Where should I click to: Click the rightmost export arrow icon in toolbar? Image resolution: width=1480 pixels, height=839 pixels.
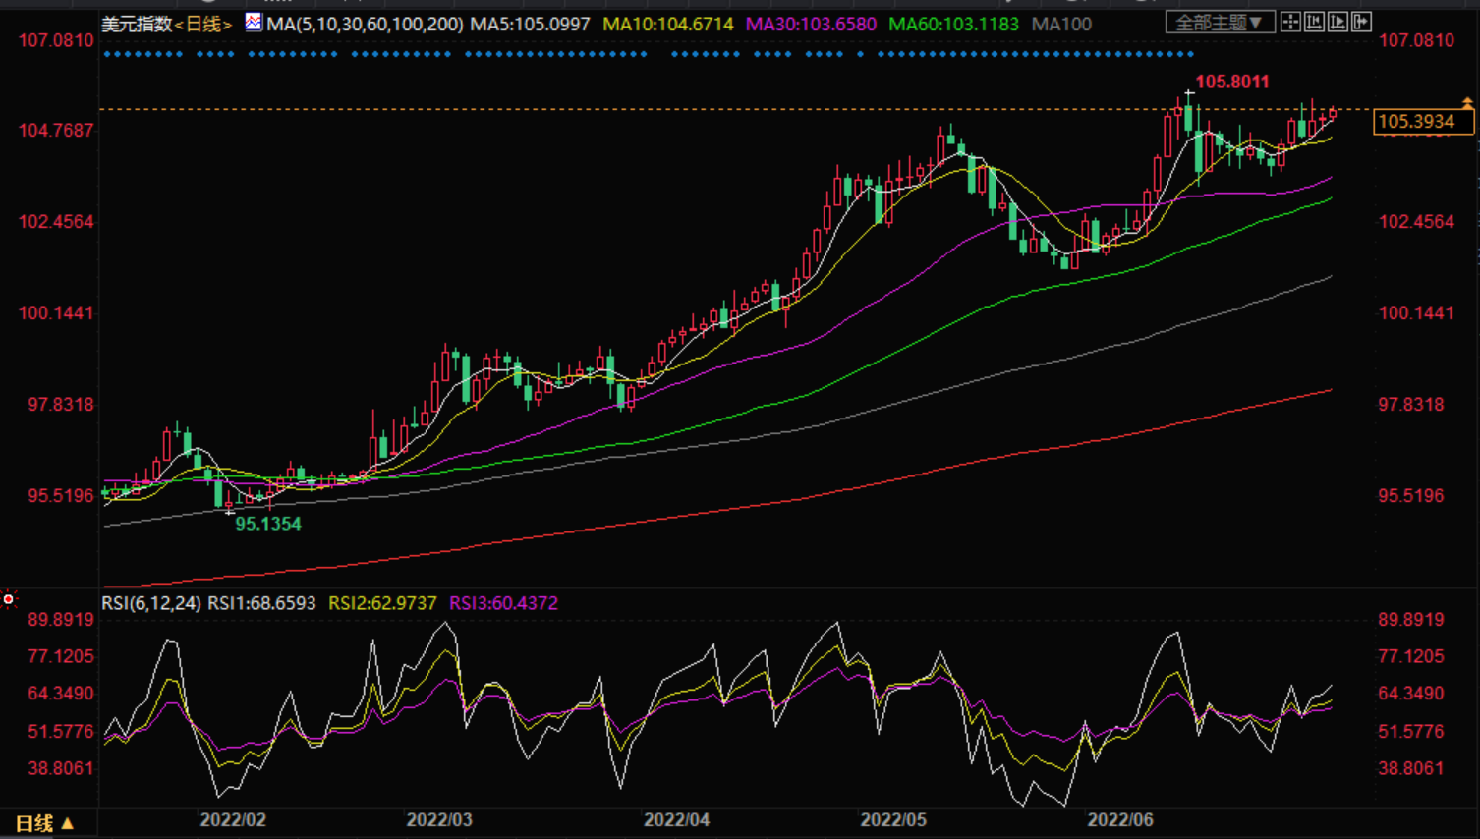pos(1361,22)
